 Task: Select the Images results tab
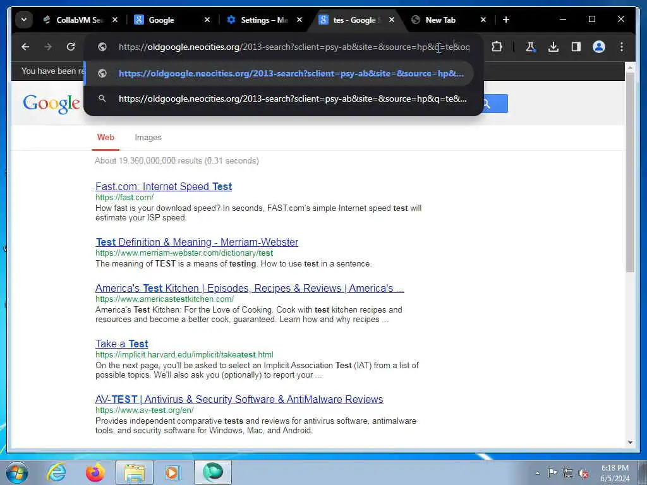tap(148, 138)
